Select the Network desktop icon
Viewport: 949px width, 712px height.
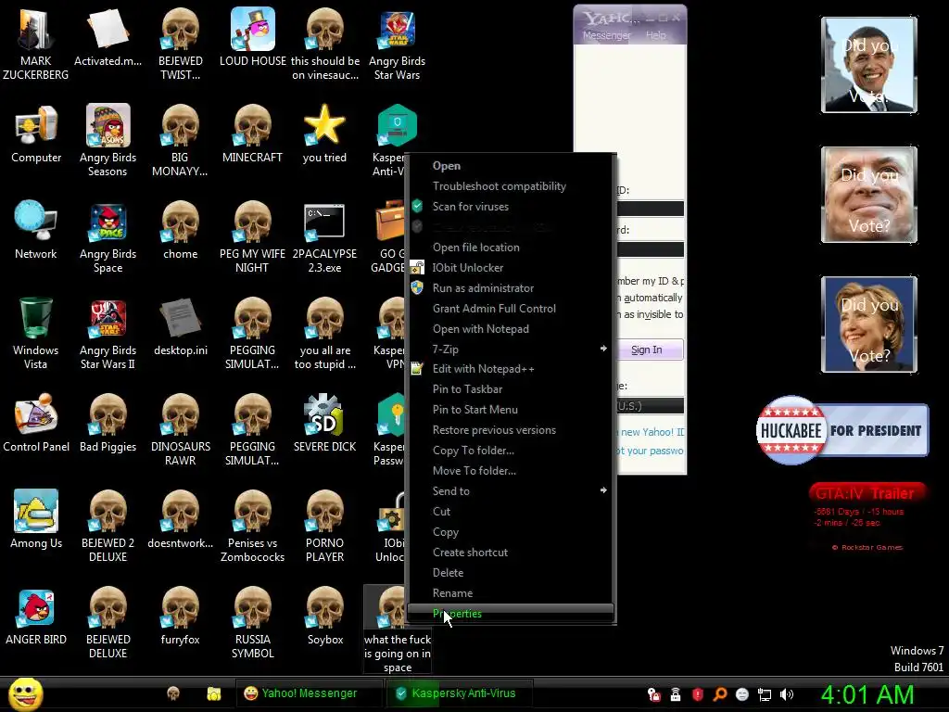tap(36, 230)
